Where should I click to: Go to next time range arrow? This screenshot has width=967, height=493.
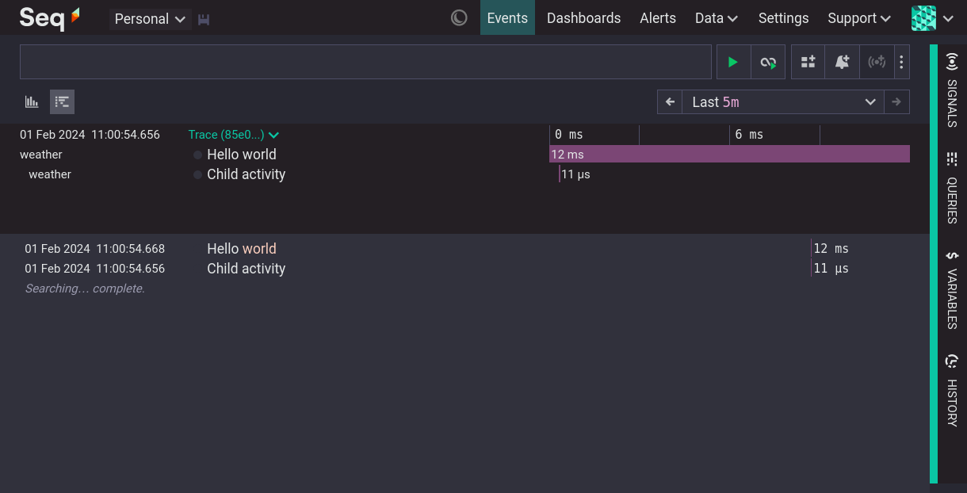(x=896, y=101)
